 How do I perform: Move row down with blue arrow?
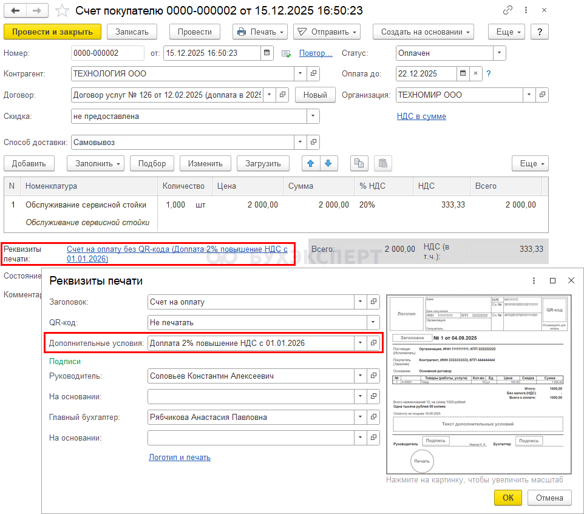[328, 163]
